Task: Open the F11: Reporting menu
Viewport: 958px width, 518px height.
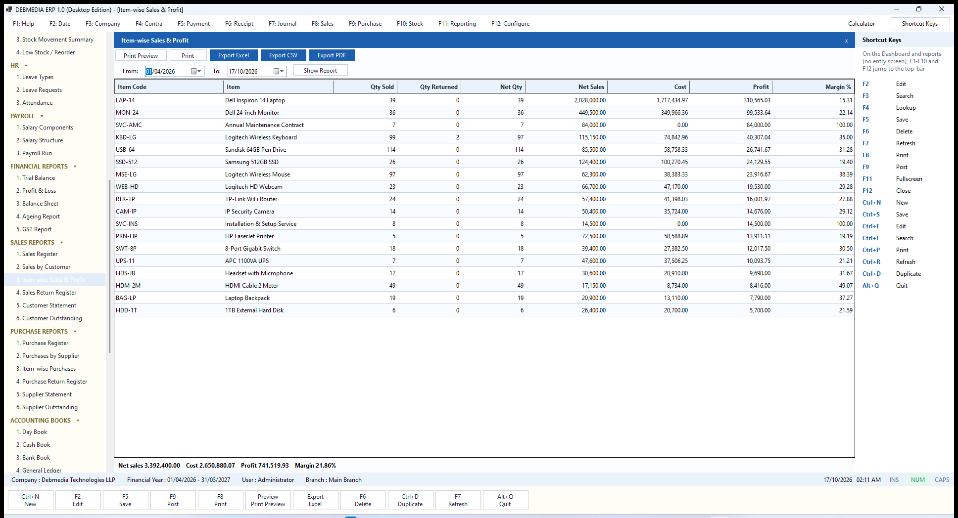Action: tap(457, 24)
